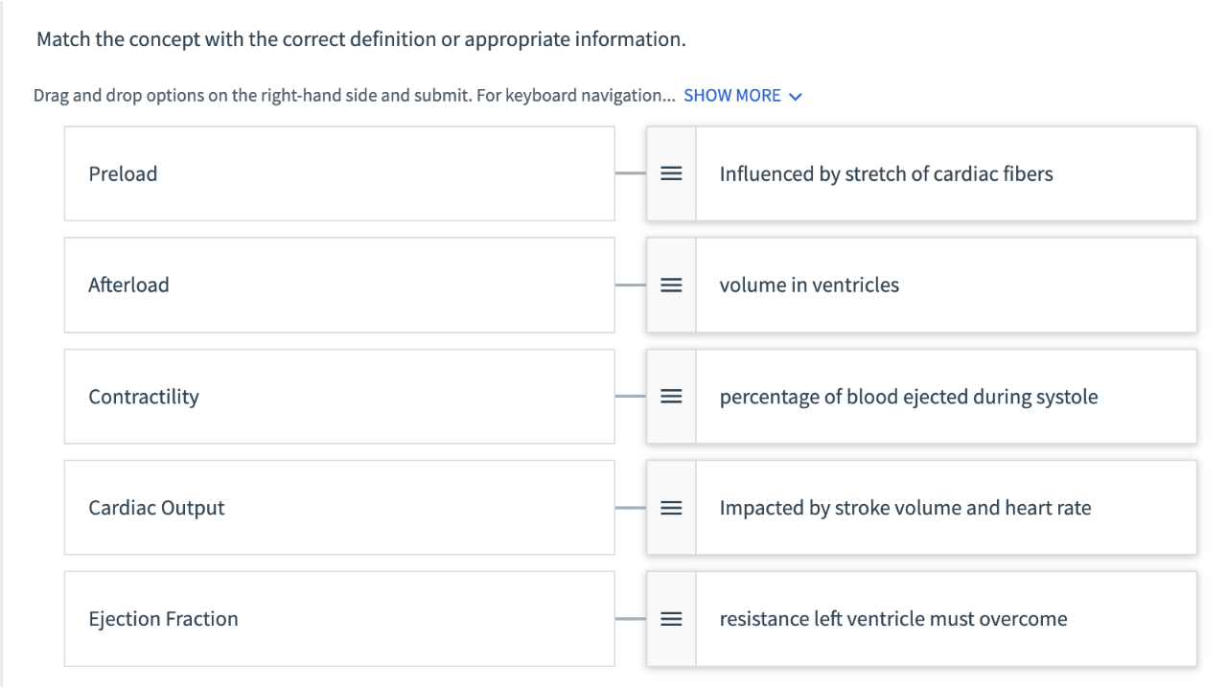
Task: Click drag handle for 'Influenced by stretch' option
Action: point(671,173)
